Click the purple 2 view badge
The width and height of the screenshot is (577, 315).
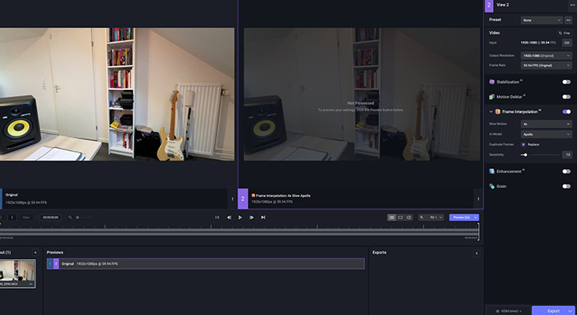click(243, 199)
